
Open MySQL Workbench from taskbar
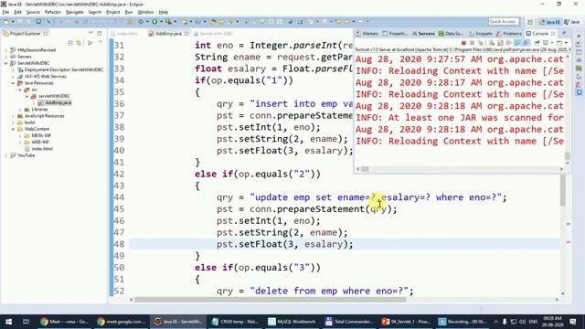(x=292, y=321)
